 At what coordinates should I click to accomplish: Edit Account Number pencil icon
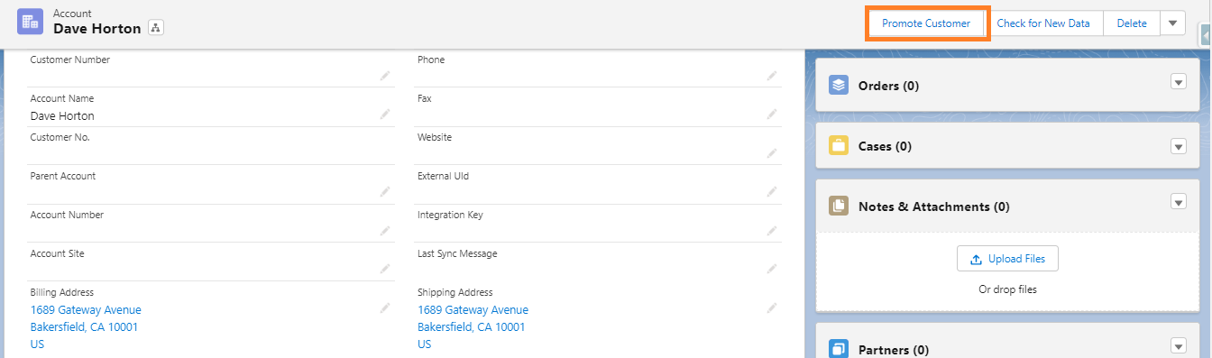click(x=385, y=230)
